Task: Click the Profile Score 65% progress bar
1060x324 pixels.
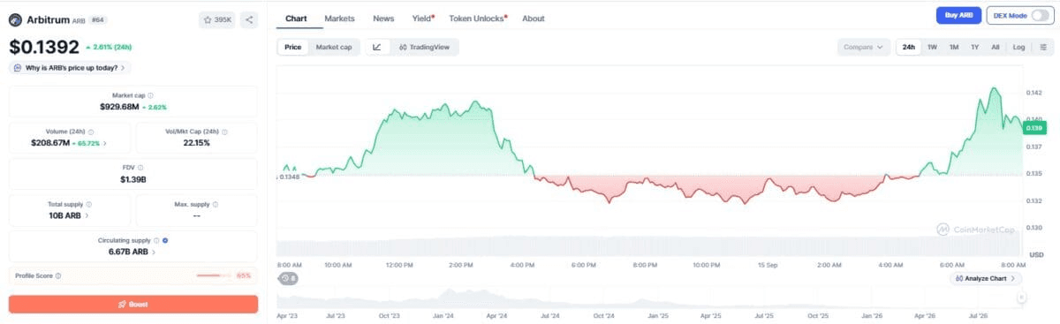Action: pyautogui.click(x=214, y=275)
